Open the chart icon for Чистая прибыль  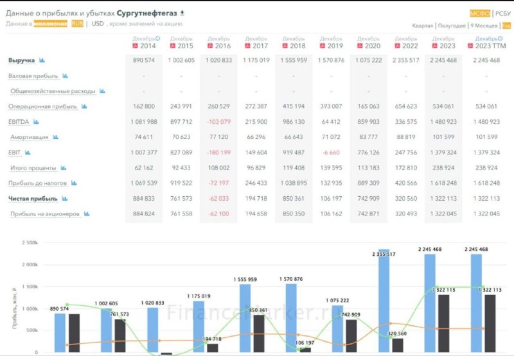pos(65,199)
